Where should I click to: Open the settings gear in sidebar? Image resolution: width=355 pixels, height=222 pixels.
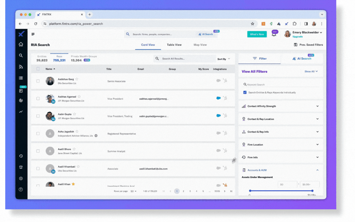[x=21, y=178]
